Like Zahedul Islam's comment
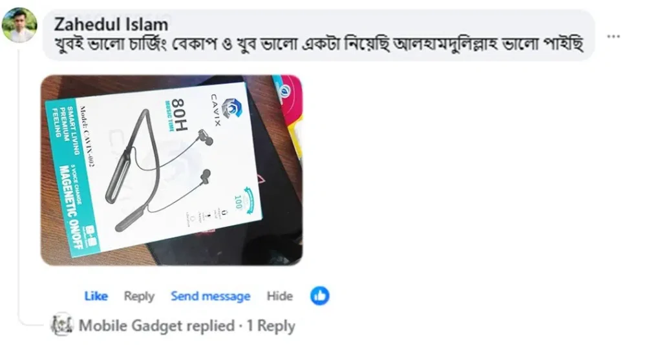This screenshot has height=345, width=662. pyautogui.click(x=96, y=296)
